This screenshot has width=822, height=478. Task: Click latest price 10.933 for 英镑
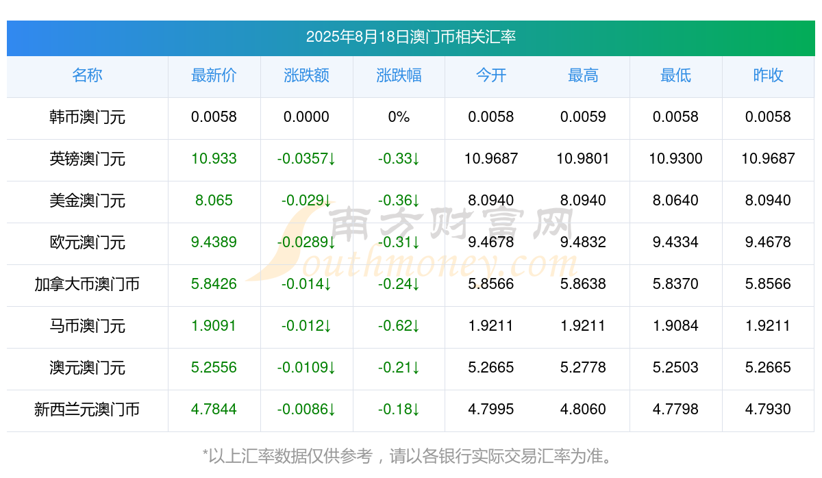click(x=214, y=159)
